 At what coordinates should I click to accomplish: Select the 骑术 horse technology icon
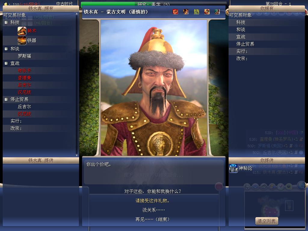click(x=22, y=31)
